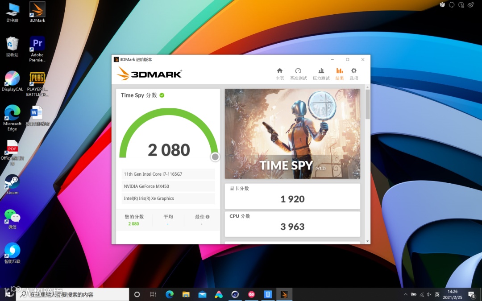Screen dimensions: 482x301
Task: Click the 3DMark logo in the header
Action: pos(150,74)
